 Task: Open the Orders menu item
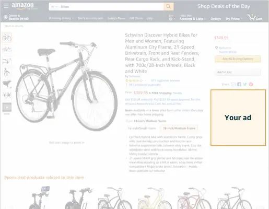click(x=216, y=19)
